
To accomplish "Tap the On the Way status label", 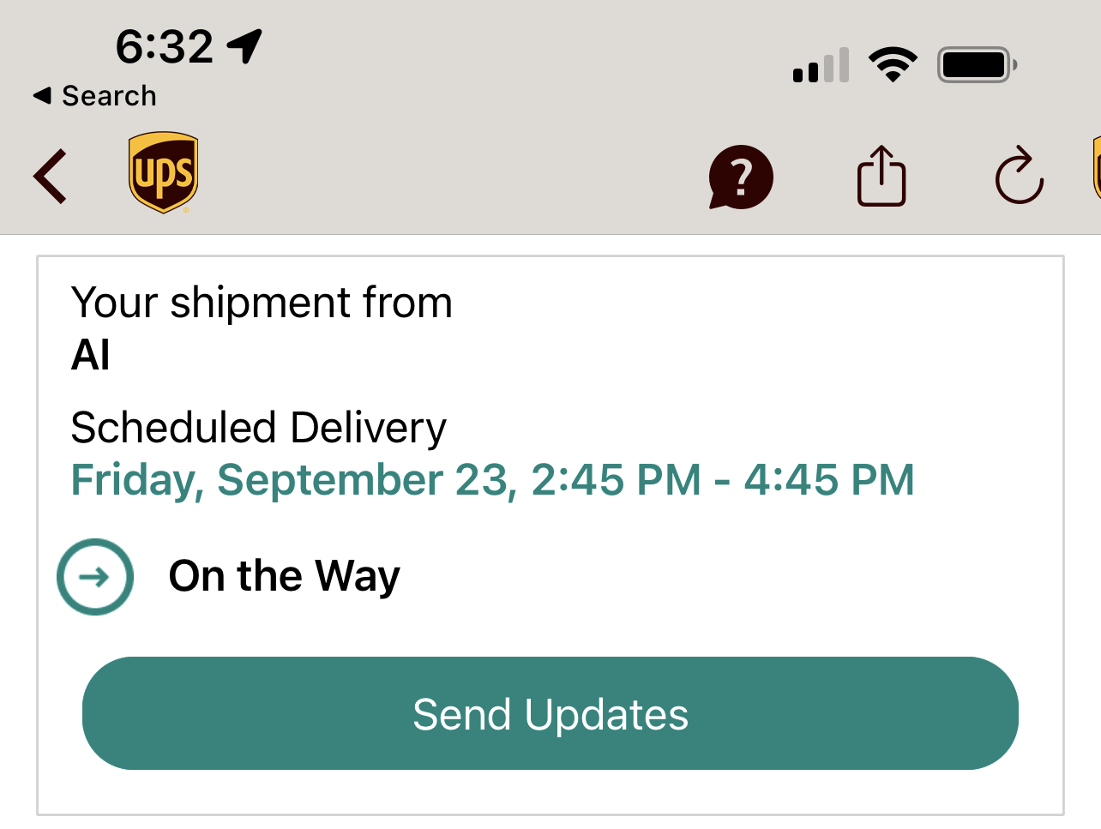I will (284, 575).
